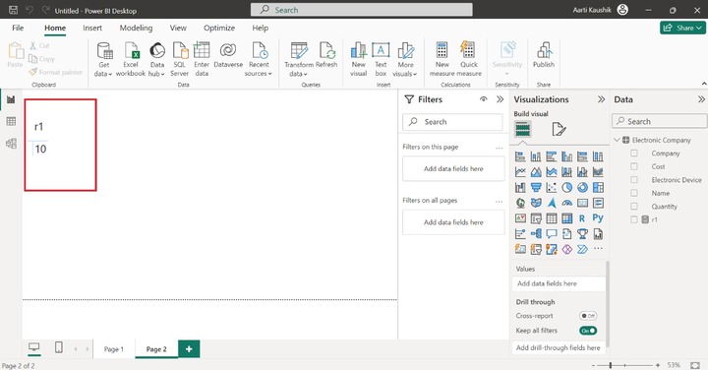This screenshot has height=370, width=708.
Task: Adjust the zoom slider at bottom right
Action: click(611, 365)
